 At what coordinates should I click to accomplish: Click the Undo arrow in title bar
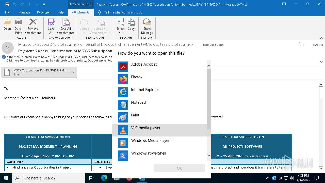coord(15,4)
